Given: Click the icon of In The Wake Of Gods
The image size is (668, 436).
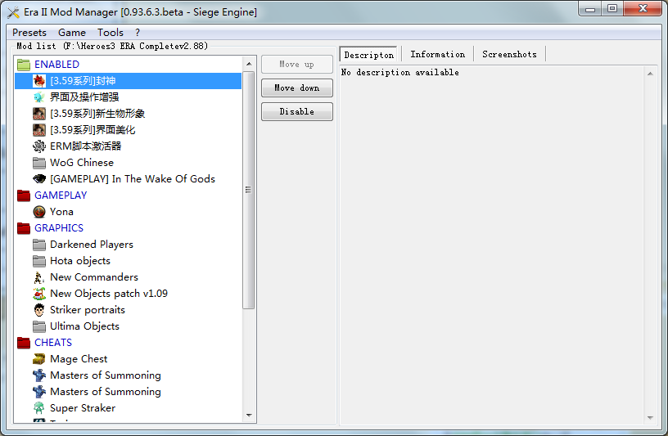Looking at the screenshot, I should 39,179.
